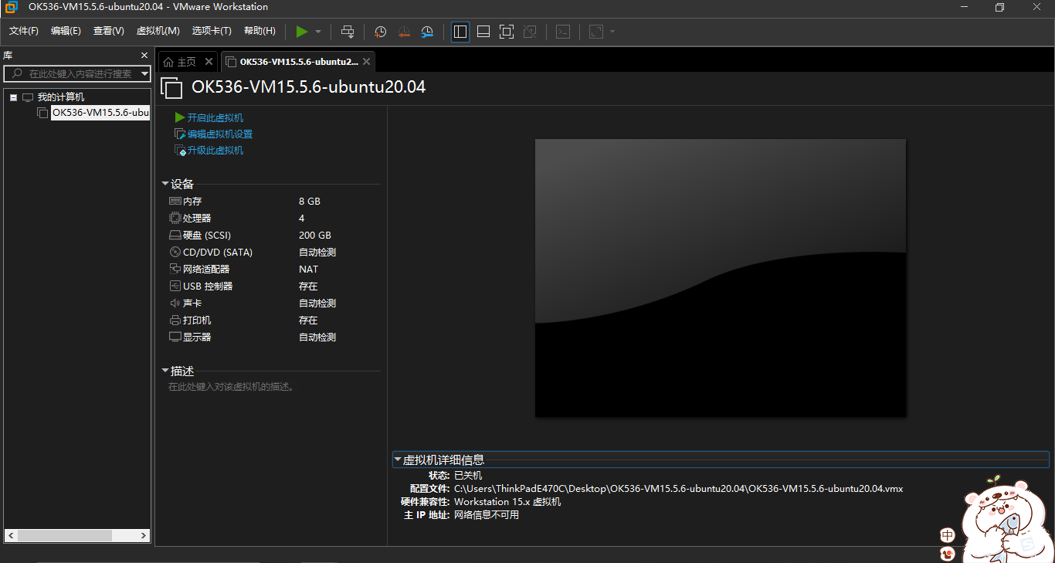The width and height of the screenshot is (1055, 563).
Task: Click the 声卡 sound card icon
Action: [x=175, y=303]
